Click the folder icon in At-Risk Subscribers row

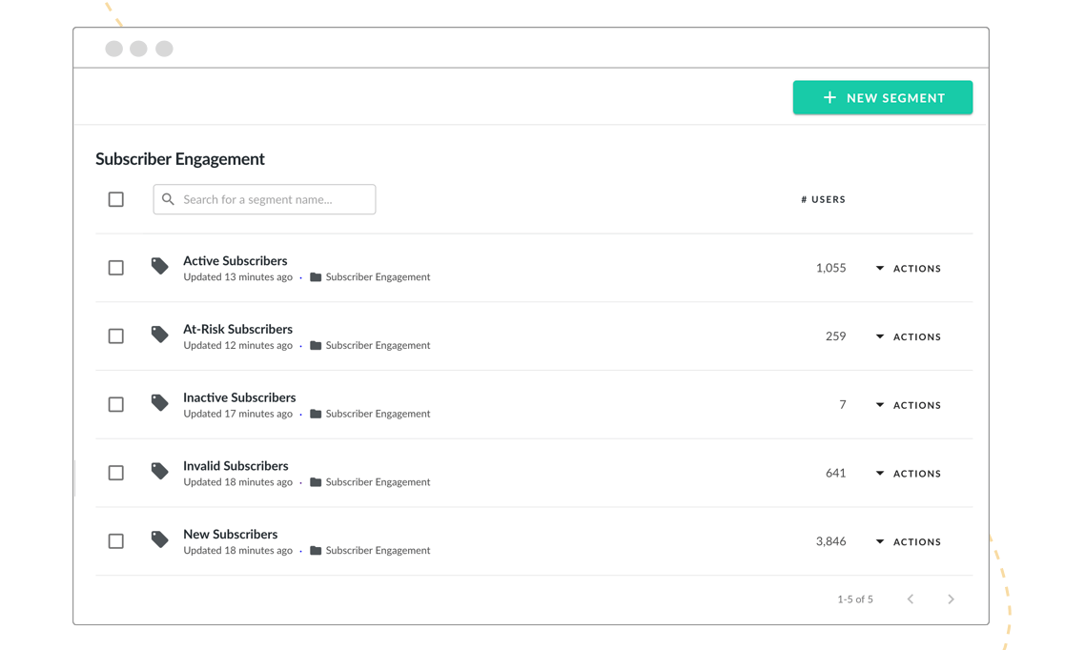click(x=316, y=346)
